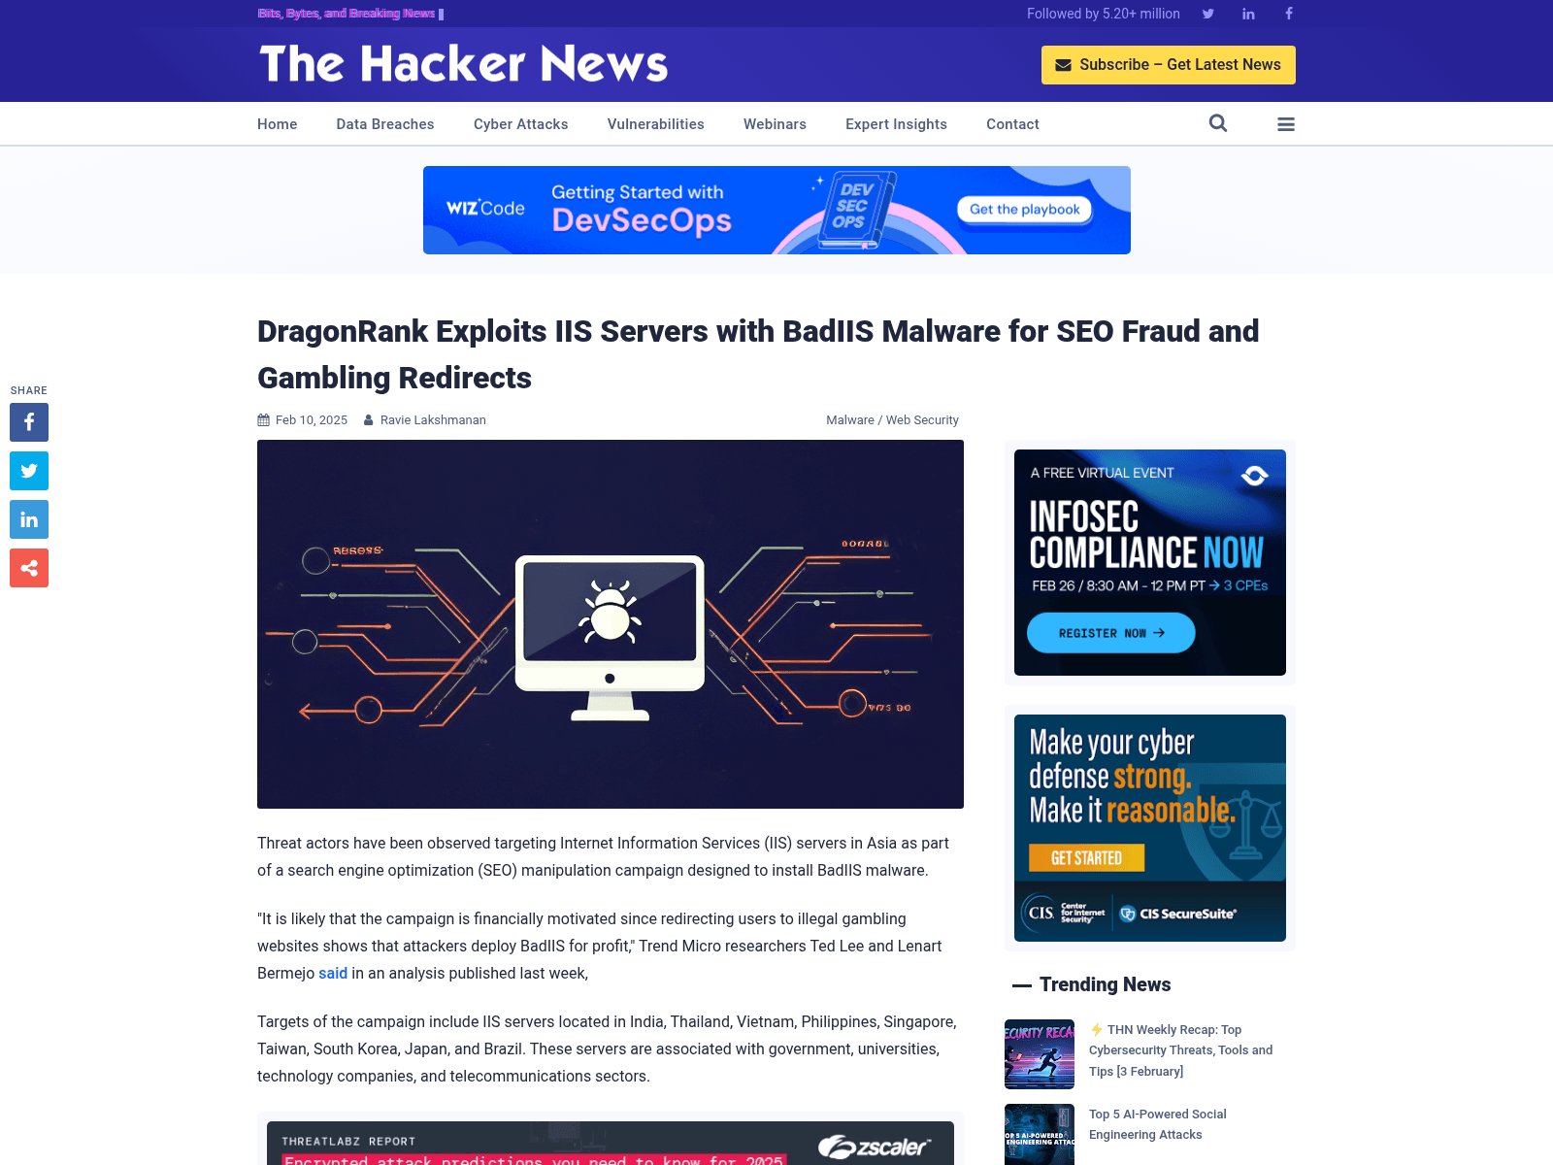Click the SHARE label in sidebar
1553x1165 pixels.
point(29,390)
